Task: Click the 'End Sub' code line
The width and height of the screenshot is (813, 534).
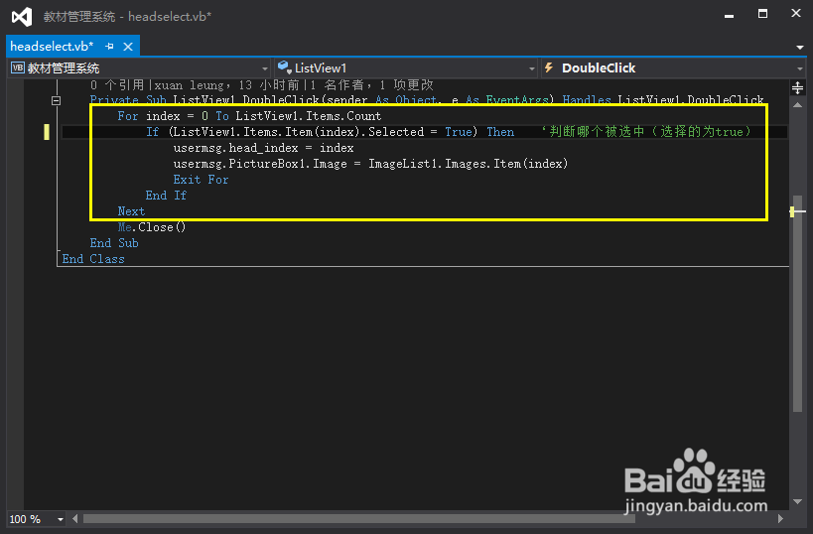Action: 114,243
